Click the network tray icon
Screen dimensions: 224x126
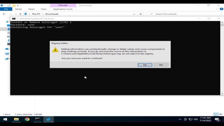[x=190, y=119]
